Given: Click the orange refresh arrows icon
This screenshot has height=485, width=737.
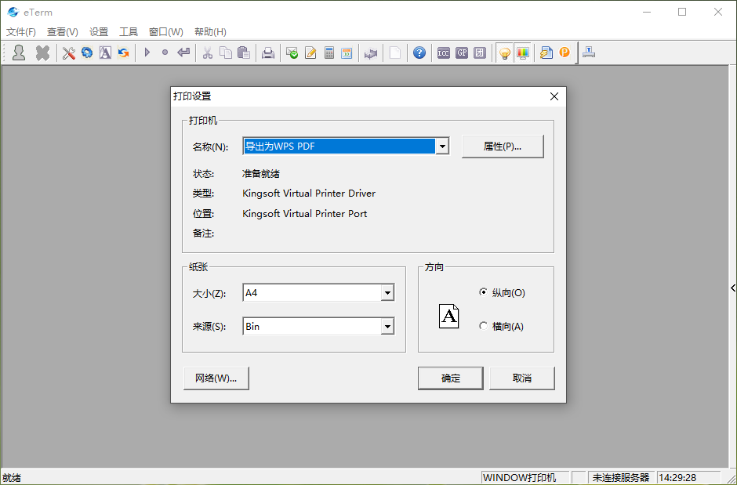Looking at the screenshot, I should point(123,52).
